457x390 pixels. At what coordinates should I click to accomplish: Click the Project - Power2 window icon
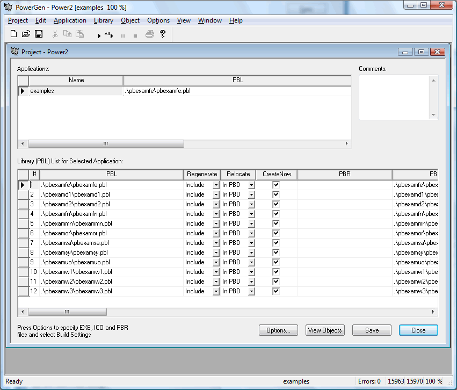coord(14,52)
